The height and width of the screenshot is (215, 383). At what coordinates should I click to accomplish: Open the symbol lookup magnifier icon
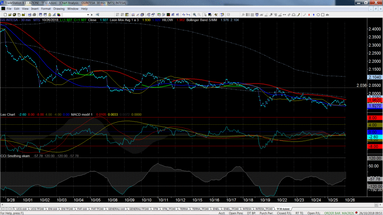point(98,15)
